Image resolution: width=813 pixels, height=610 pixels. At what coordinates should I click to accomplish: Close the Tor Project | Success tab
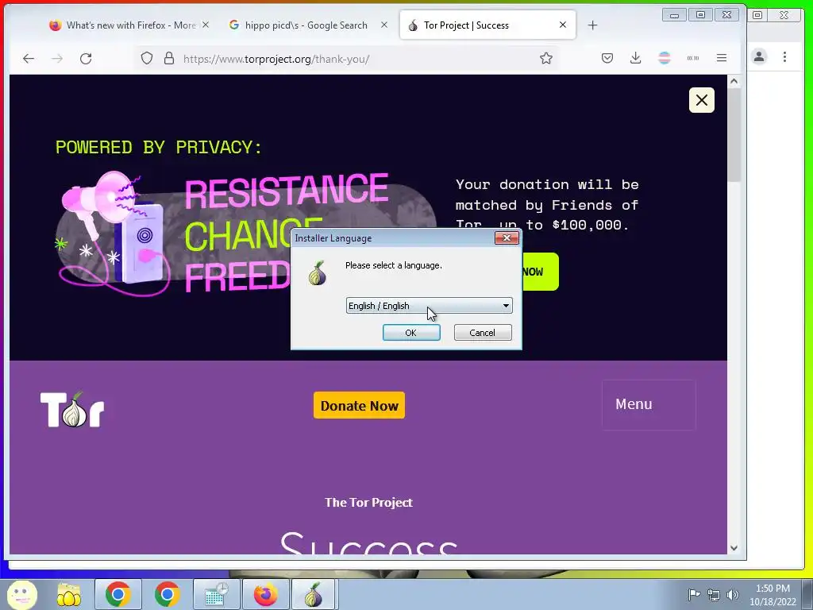pyautogui.click(x=563, y=25)
